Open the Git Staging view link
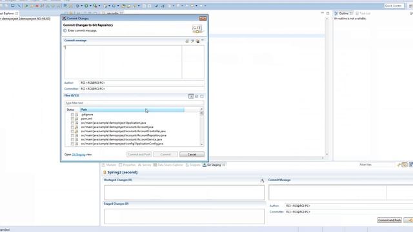The width and height of the screenshot is (413, 232). coord(79,155)
